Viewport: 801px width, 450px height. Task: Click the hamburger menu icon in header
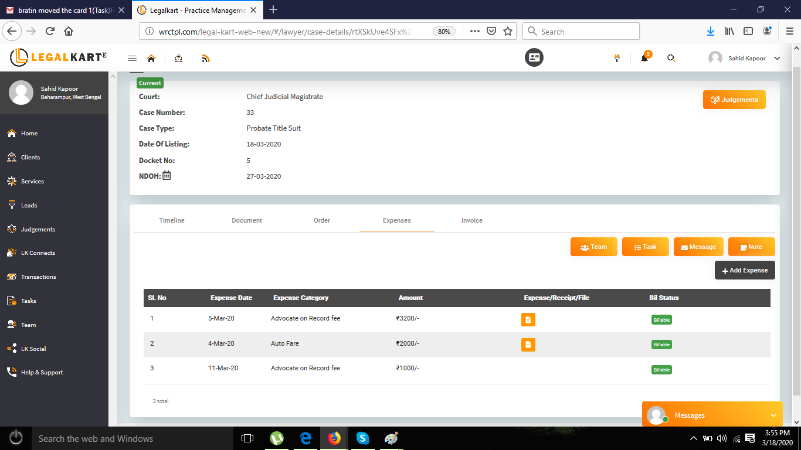coord(132,58)
